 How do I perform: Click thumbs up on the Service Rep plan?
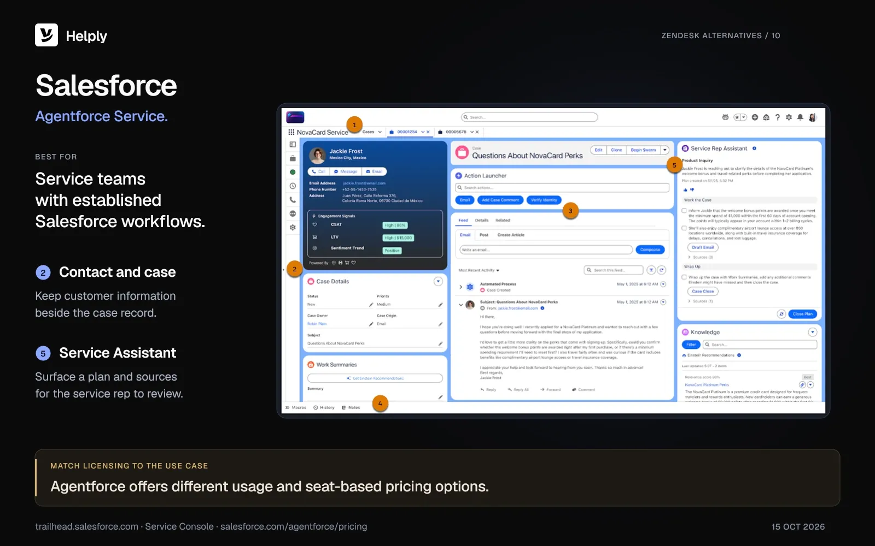pyautogui.click(x=685, y=190)
